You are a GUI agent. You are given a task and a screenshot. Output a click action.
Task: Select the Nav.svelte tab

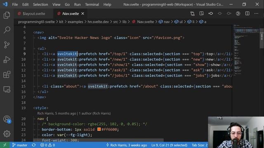tap(71, 14)
